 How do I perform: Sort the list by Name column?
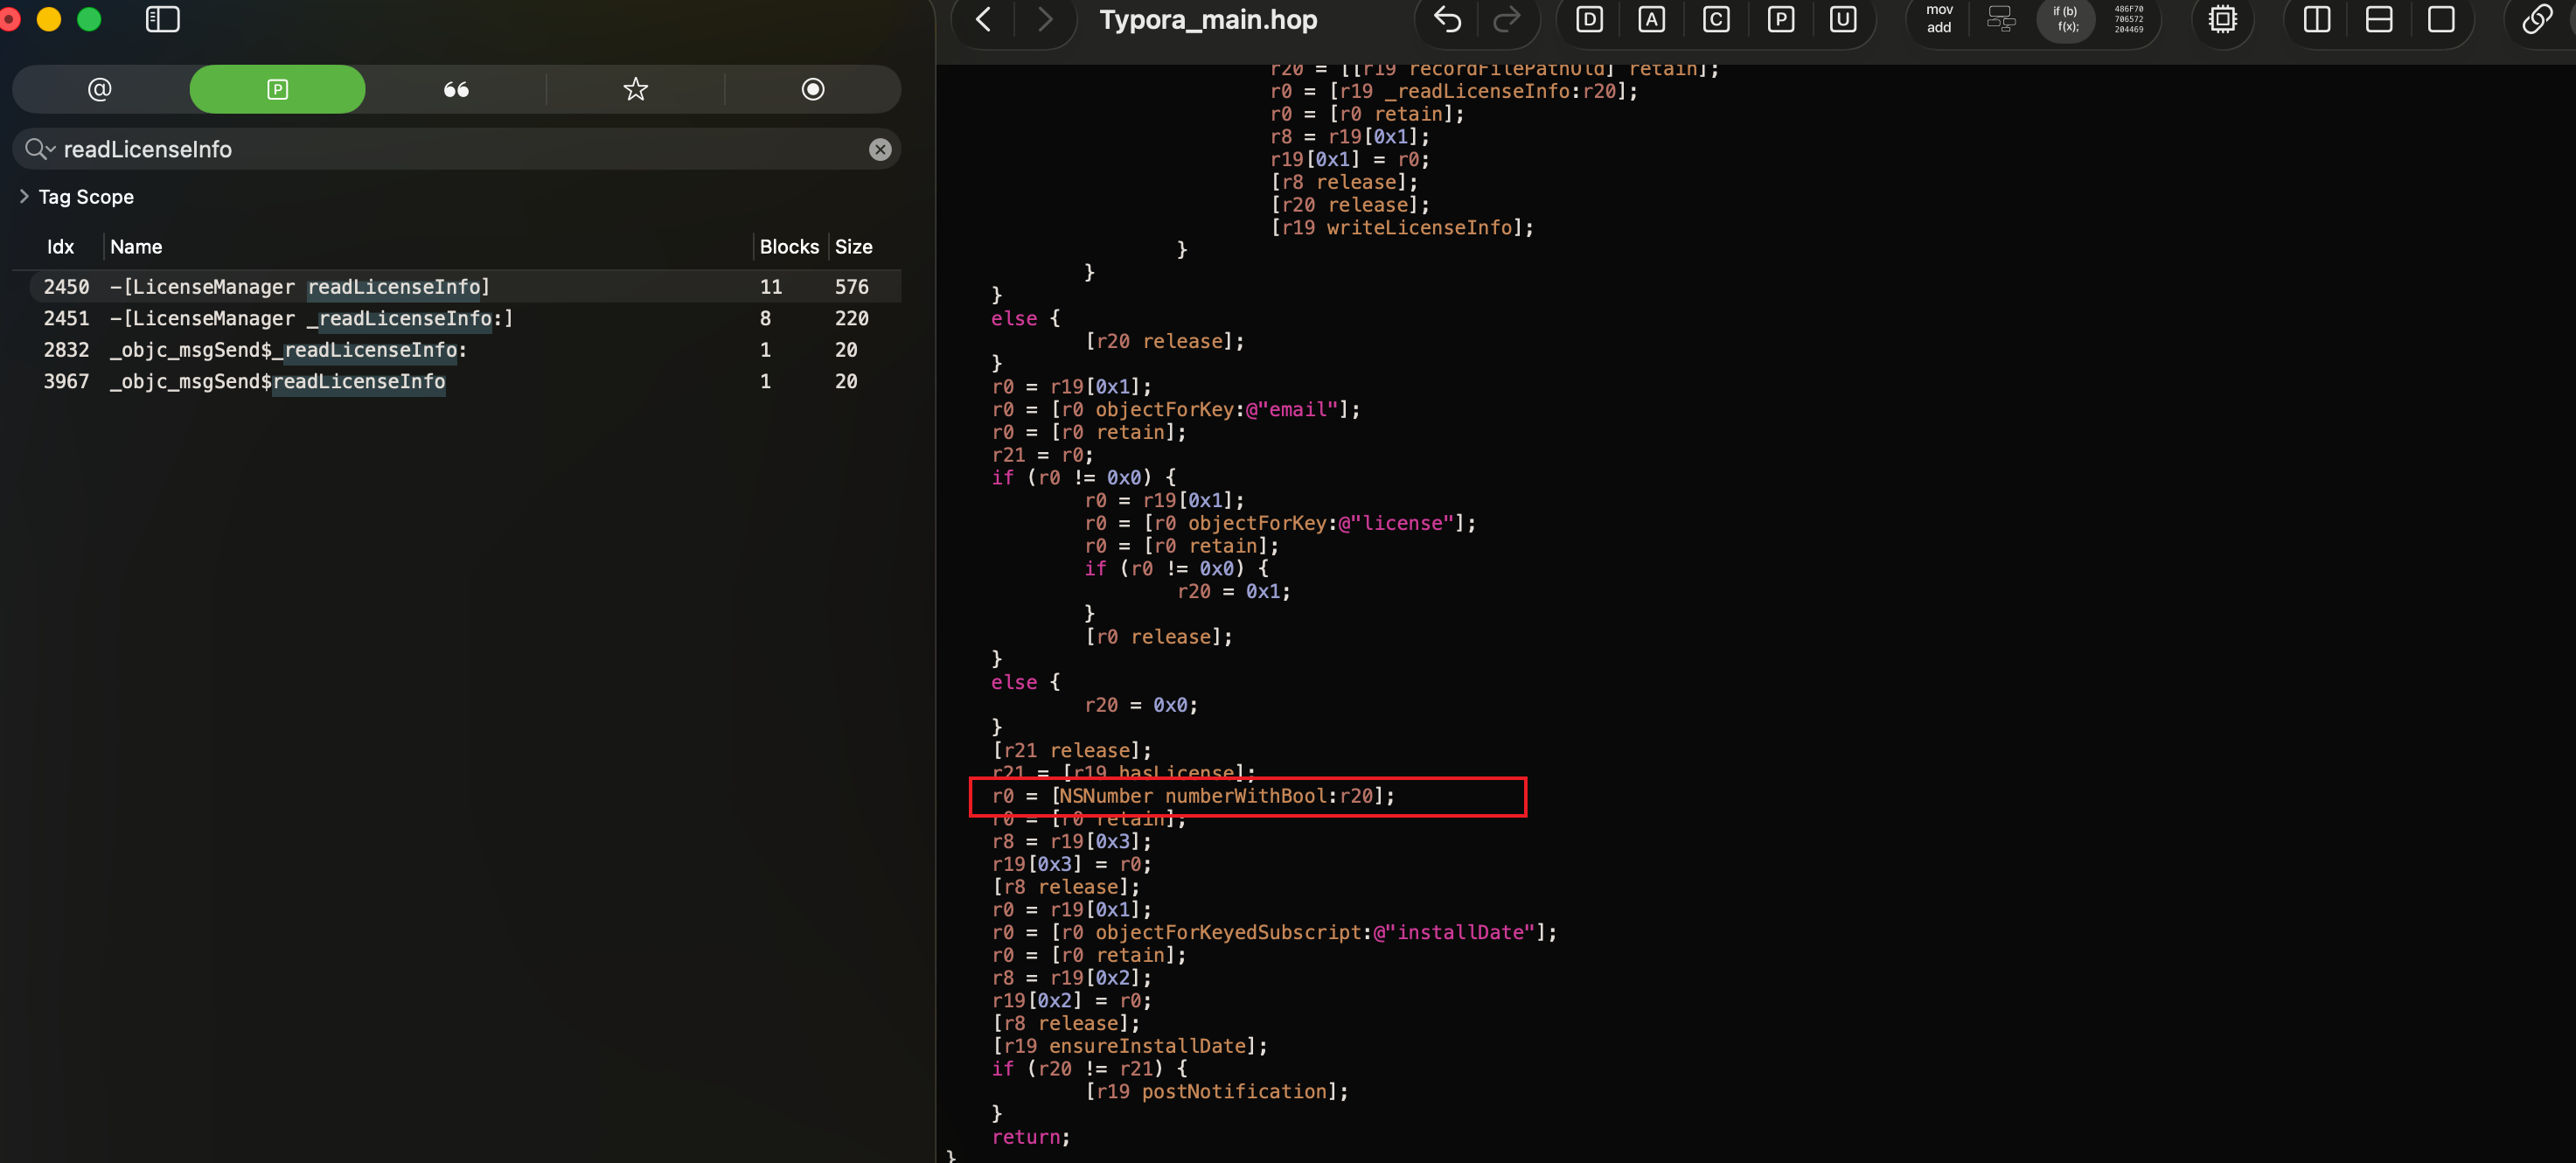(x=136, y=247)
